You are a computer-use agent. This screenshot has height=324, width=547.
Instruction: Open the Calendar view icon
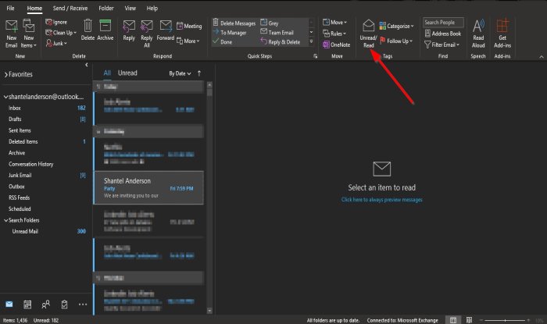point(27,304)
